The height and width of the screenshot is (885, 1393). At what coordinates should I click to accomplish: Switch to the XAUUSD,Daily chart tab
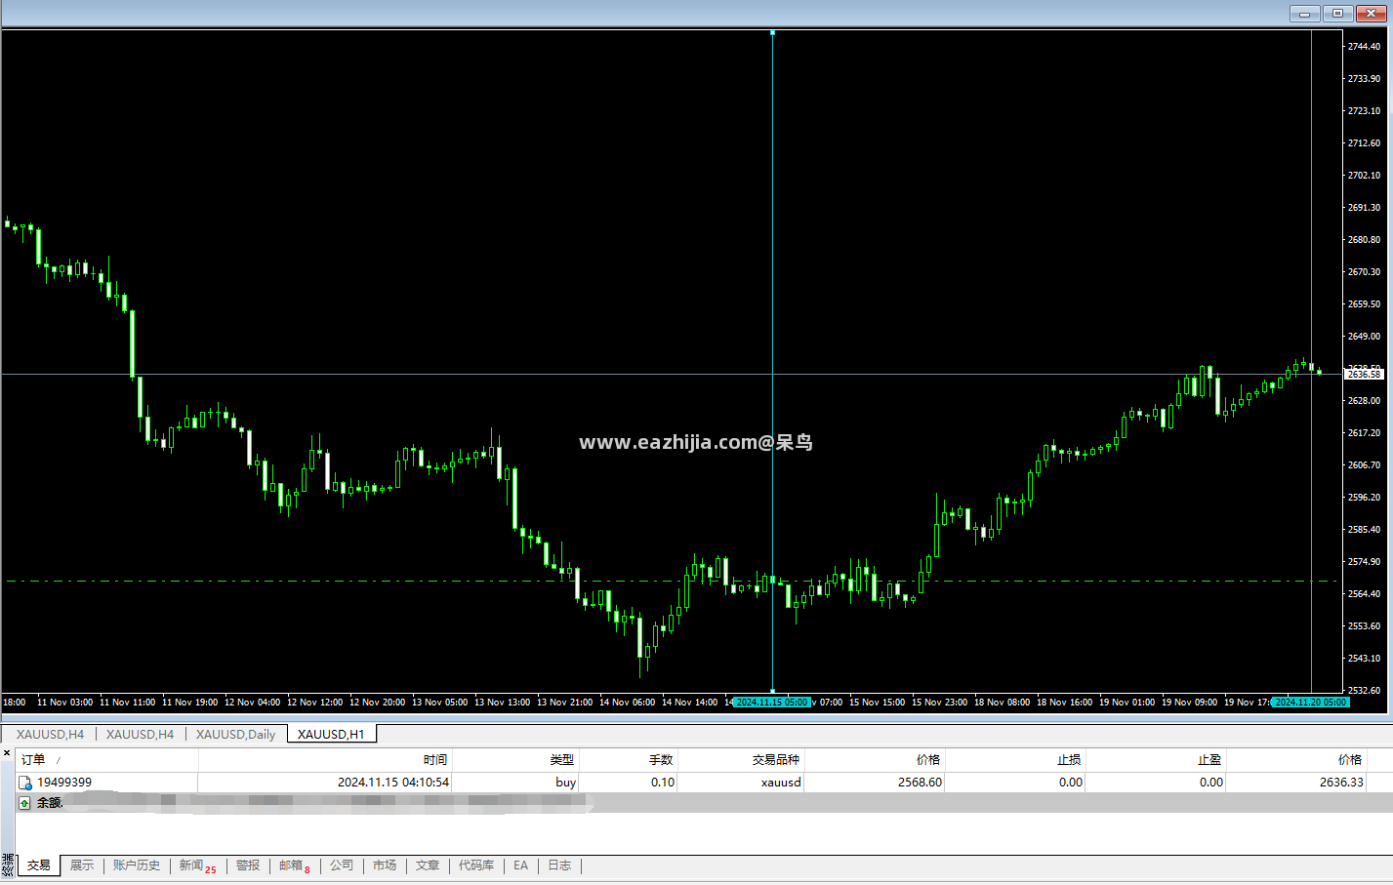click(x=235, y=734)
